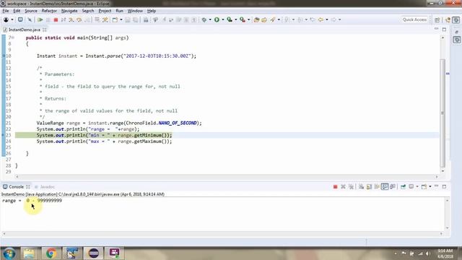Click Clear Console icon
The image size is (462, 260).
coord(361,186)
